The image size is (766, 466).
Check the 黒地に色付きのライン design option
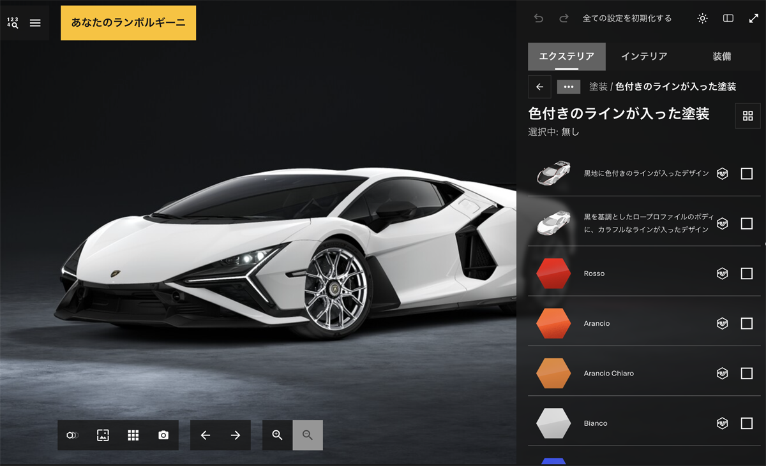pyautogui.click(x=746, y=173)
